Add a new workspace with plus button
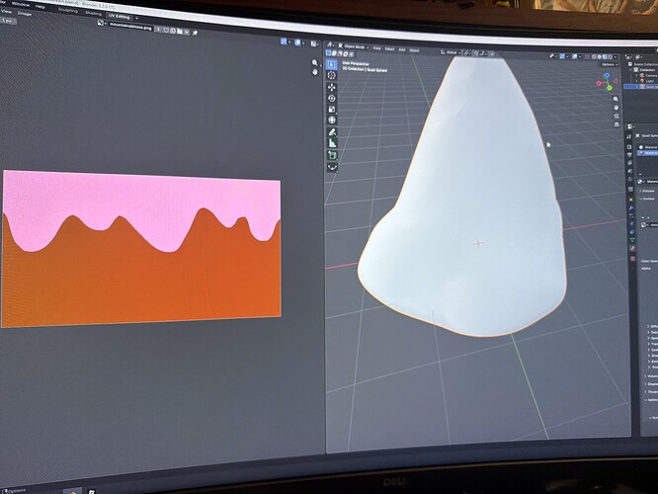The image size is (658, 494). point(136,18)
